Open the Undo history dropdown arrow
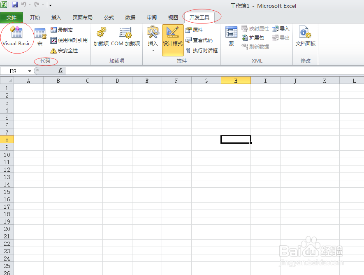364x275 pixels. click(30, 5)
